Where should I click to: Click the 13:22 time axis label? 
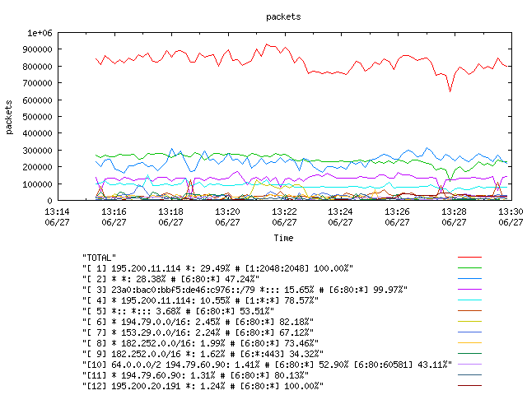coord(284,217)
